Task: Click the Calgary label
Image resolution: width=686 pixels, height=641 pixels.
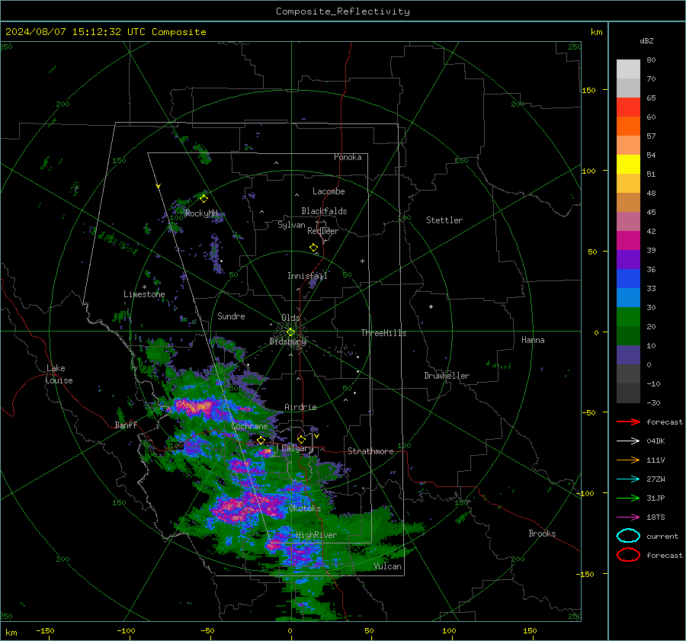Action: [x=297, y=448]
